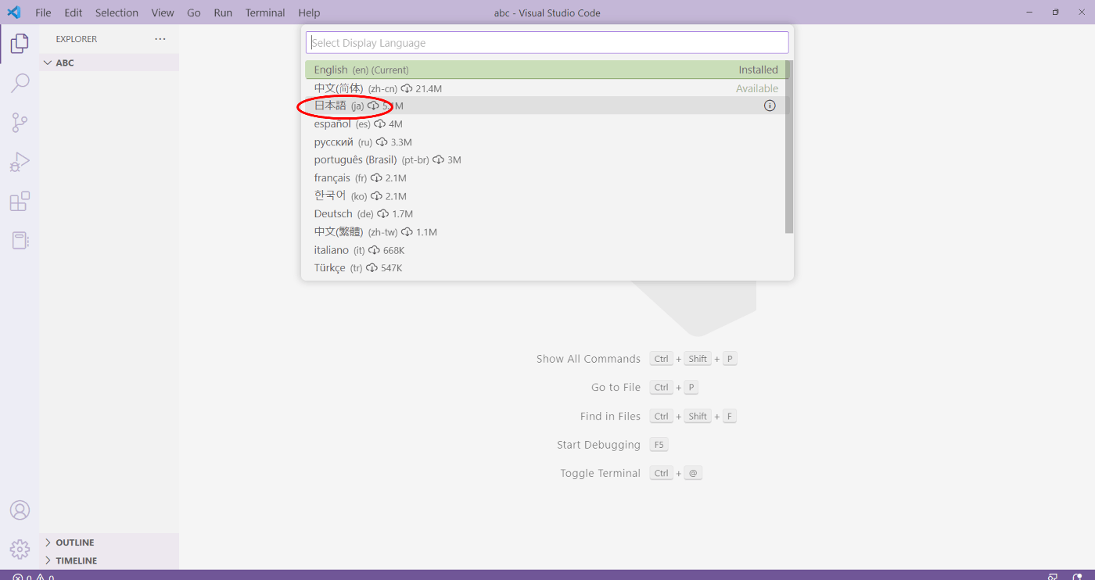Choose Deutsch (de) language
Screen dimensions: 1095x580
tap(545, 213)
